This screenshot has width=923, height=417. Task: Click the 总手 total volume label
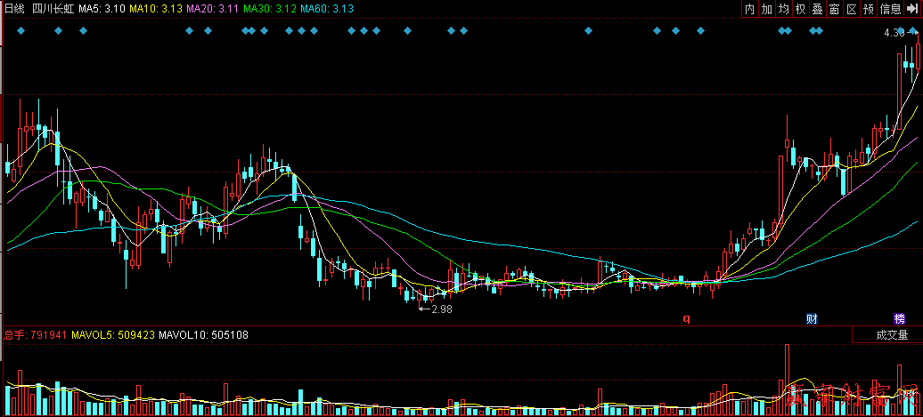point(15,335)
